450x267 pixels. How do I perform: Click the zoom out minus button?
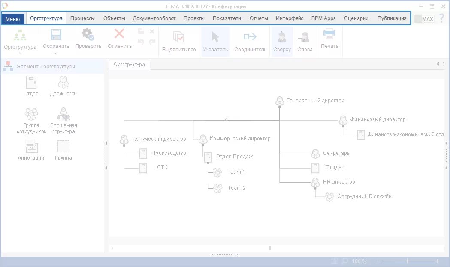pyautogui.click(x=378, y=261)
